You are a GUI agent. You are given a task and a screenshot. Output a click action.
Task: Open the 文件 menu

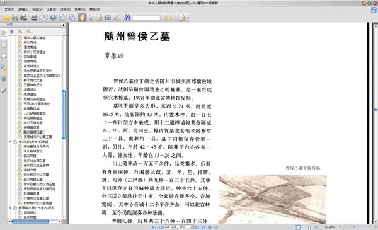point(9,9)
